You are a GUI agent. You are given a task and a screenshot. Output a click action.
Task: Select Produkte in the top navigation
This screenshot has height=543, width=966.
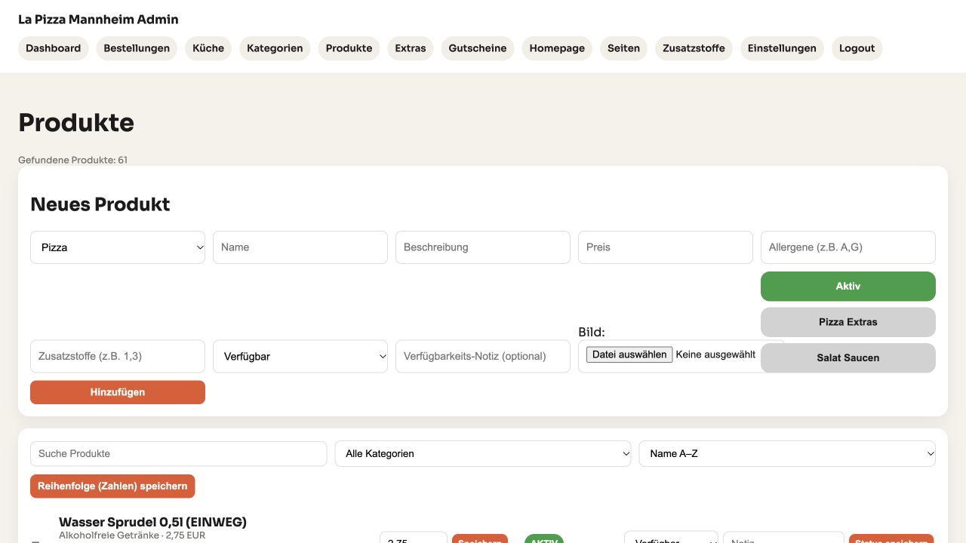349,48
